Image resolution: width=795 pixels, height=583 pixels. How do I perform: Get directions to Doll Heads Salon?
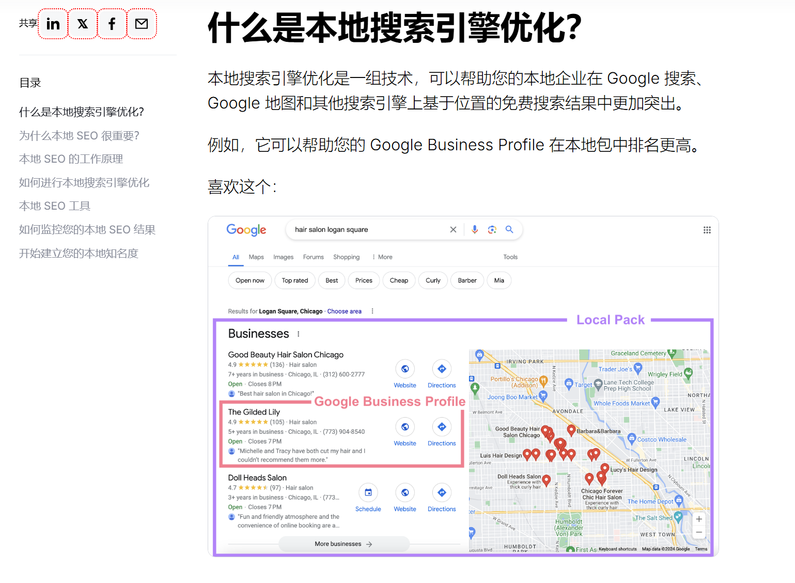[442, 493]
